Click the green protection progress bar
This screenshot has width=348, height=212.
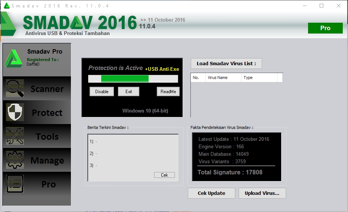coord(133,79)
